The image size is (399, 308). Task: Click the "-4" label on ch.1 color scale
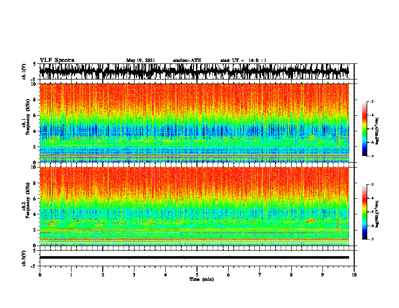click(372, 115)
